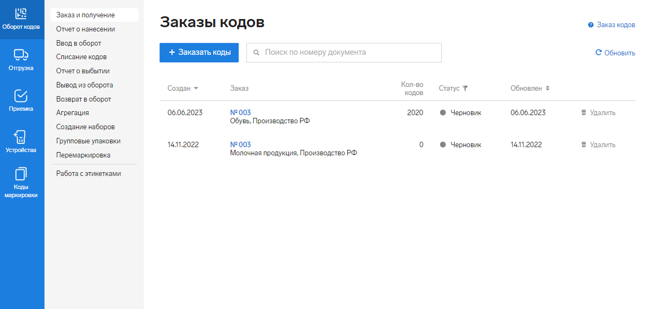Open Ввод в оборот menu item
The image size is (649, 309).
click(79, 43)
